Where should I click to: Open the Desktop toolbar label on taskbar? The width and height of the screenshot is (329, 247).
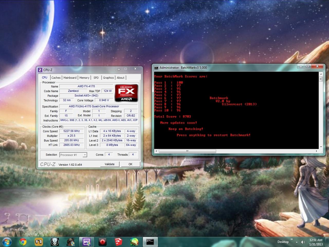coord(283,242)
